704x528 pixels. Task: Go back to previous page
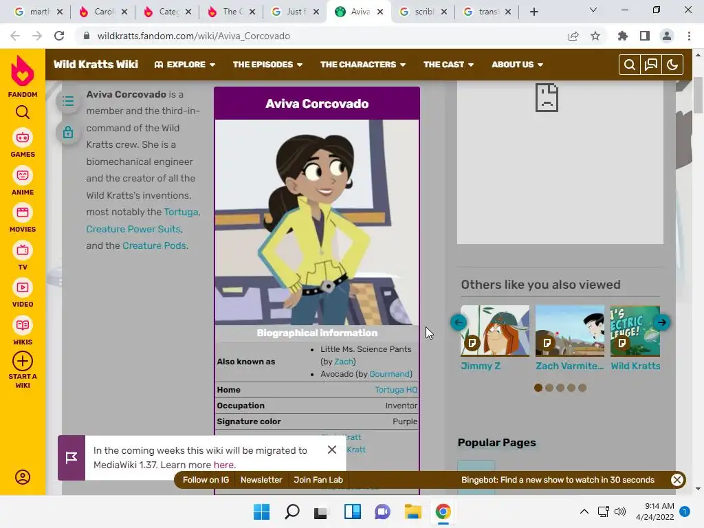15,36
